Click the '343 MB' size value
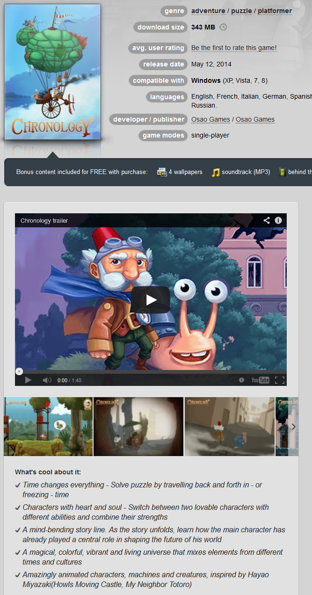This screenshot has width=312, height=595. point(203,27)
